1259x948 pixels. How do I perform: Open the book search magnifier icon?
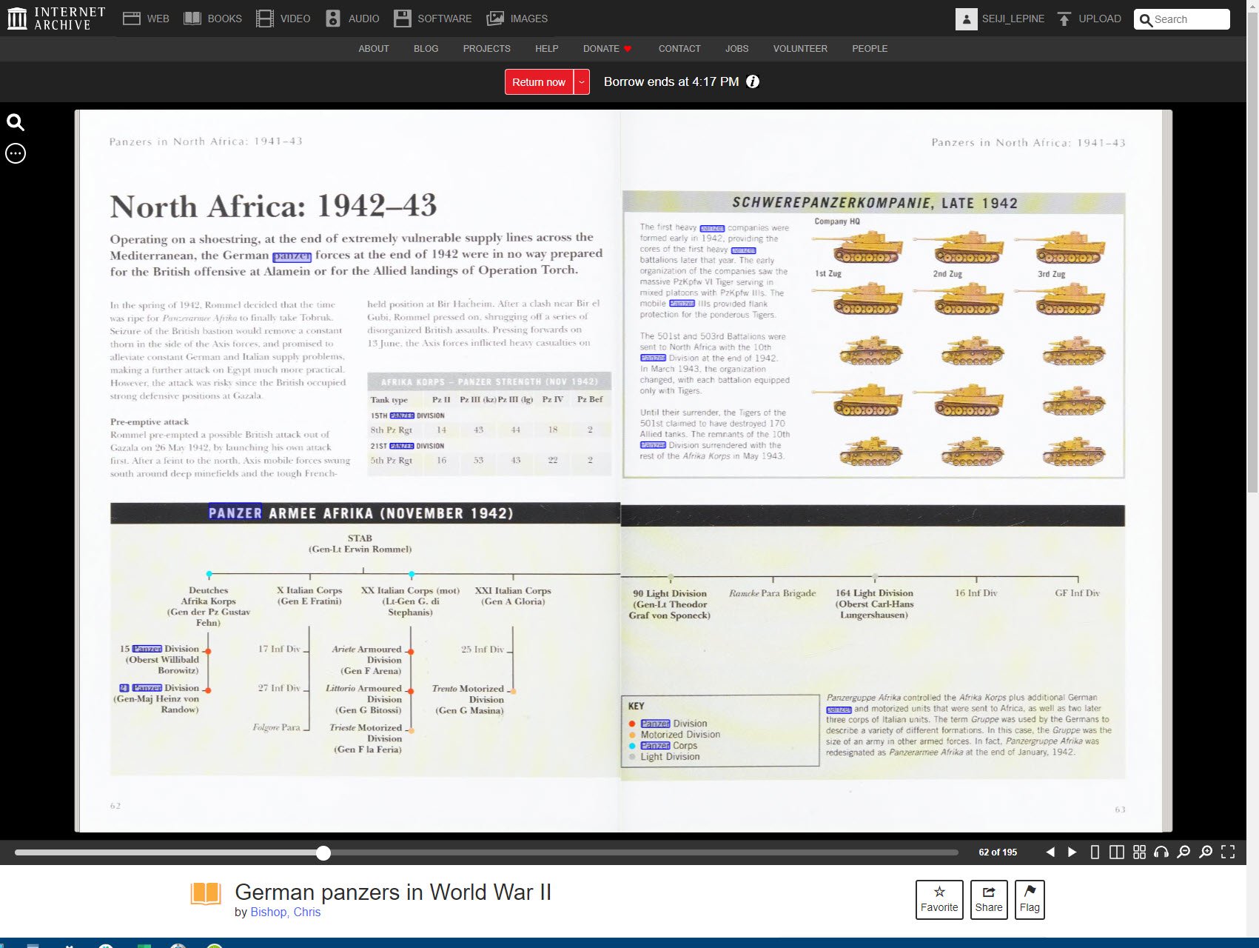tap(16, 122)
